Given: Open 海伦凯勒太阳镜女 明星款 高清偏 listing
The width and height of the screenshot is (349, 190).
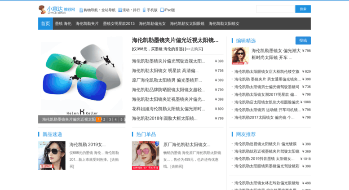Looking at the screenshot, I should coord(165,71).
